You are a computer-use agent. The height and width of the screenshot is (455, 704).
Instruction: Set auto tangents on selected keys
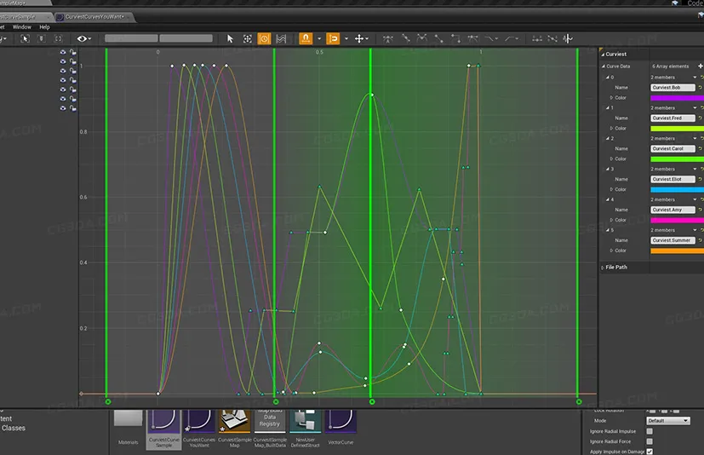[388, 38]
